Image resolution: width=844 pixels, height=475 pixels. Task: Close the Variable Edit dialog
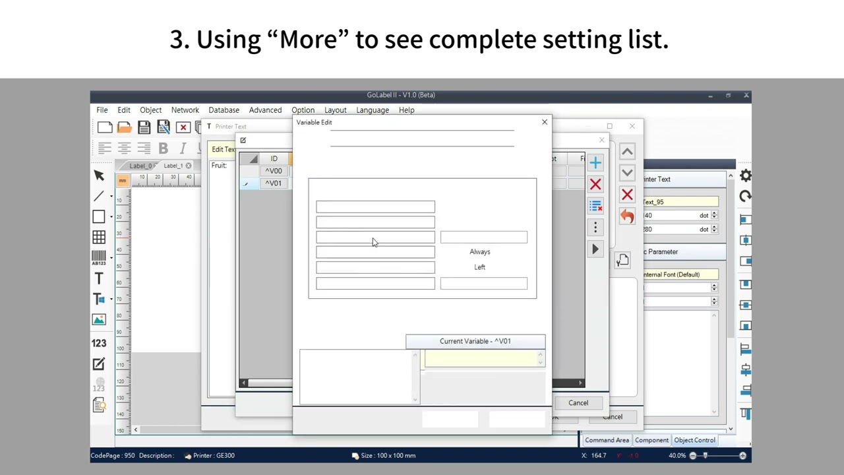545,122
